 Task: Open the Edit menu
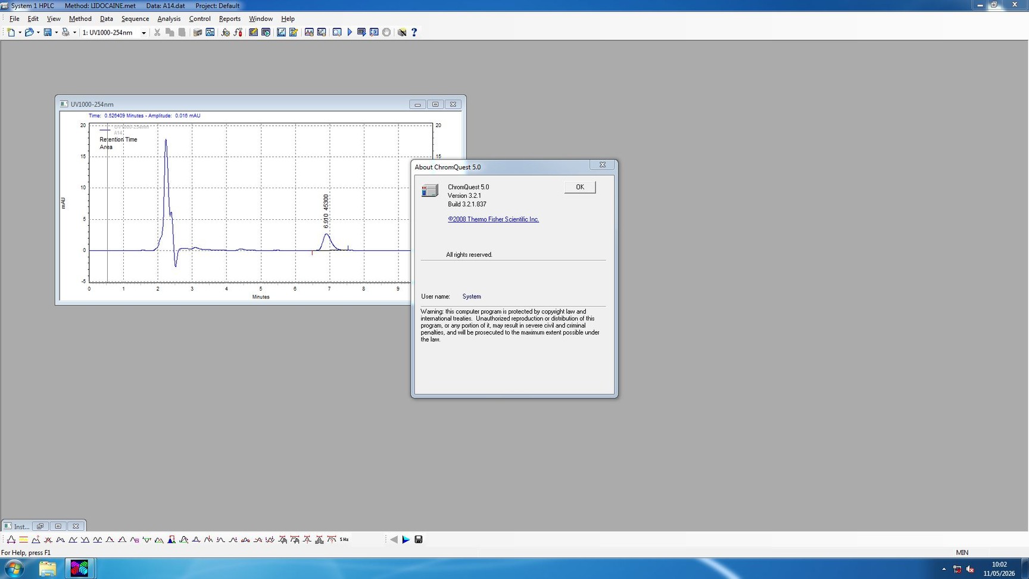coord(33,18)
